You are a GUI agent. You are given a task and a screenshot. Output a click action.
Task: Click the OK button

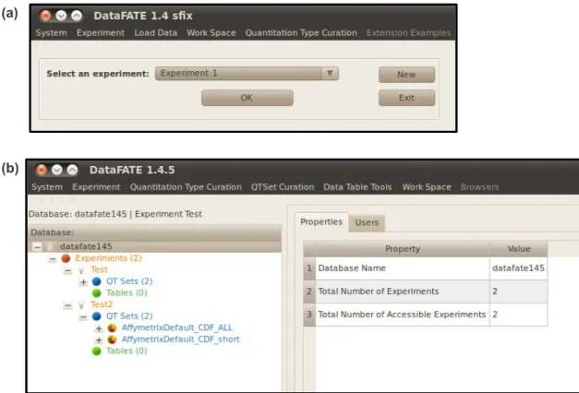[x=247, y=98]
